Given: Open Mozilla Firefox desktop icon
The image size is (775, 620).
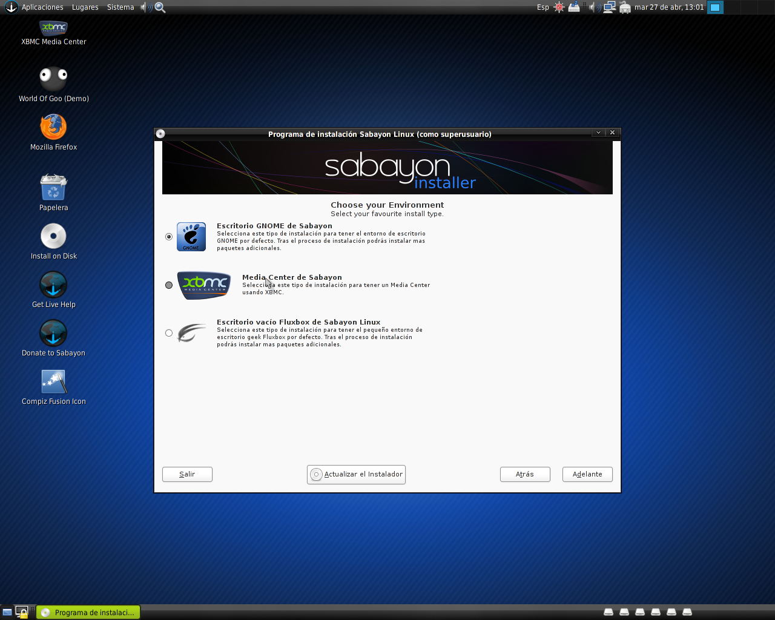Looking at the screenshot, I should pos(53,132).
